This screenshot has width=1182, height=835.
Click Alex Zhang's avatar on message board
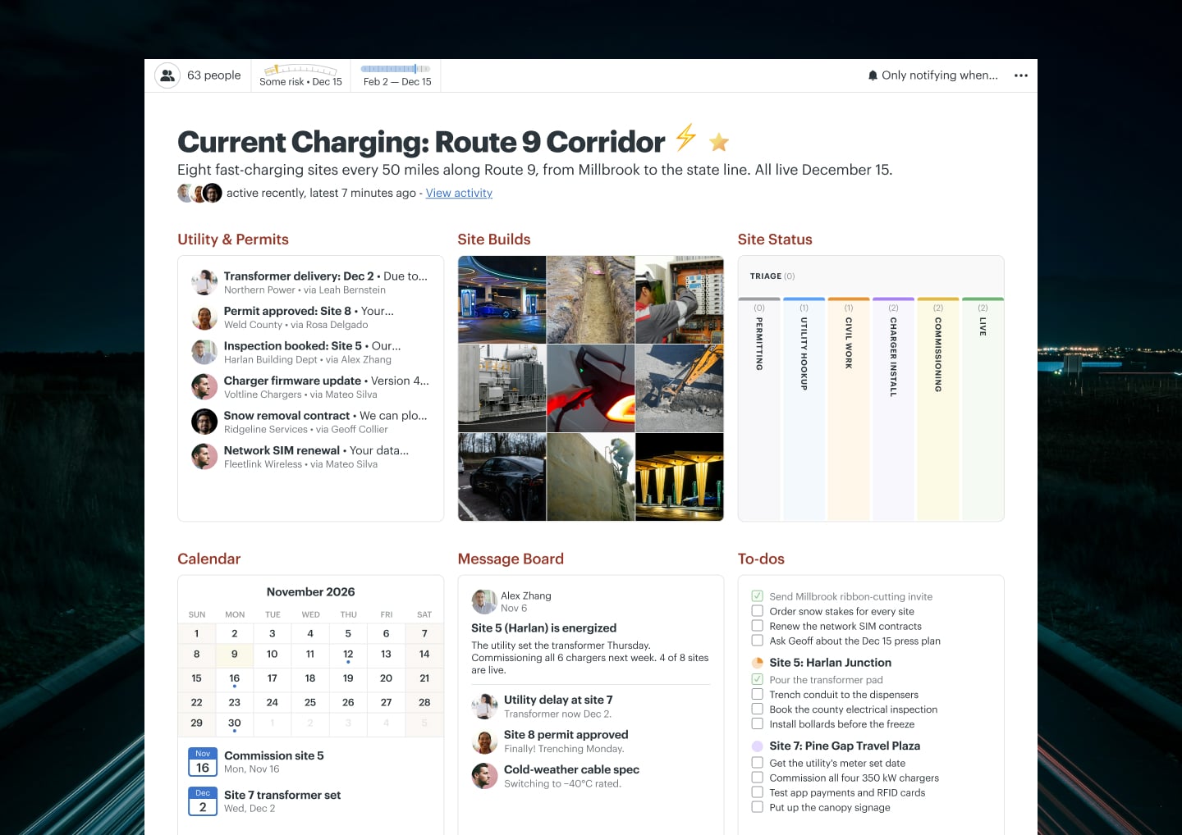tap(484, 601)
